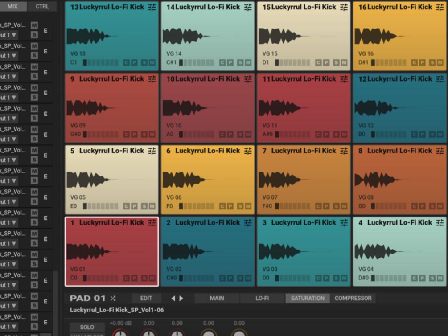
Task: Open Out 1 dropdown on fifth mixer channel
Action: [x=8, y=119]
